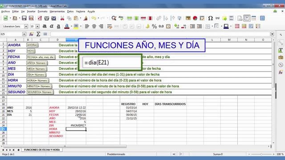
Task: Zoom in with the plus button
Action: [x=273, y=154]
